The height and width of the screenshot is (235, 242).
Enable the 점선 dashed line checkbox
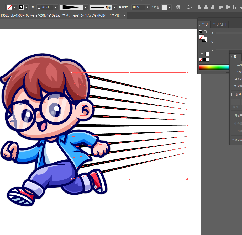[233, 95]
